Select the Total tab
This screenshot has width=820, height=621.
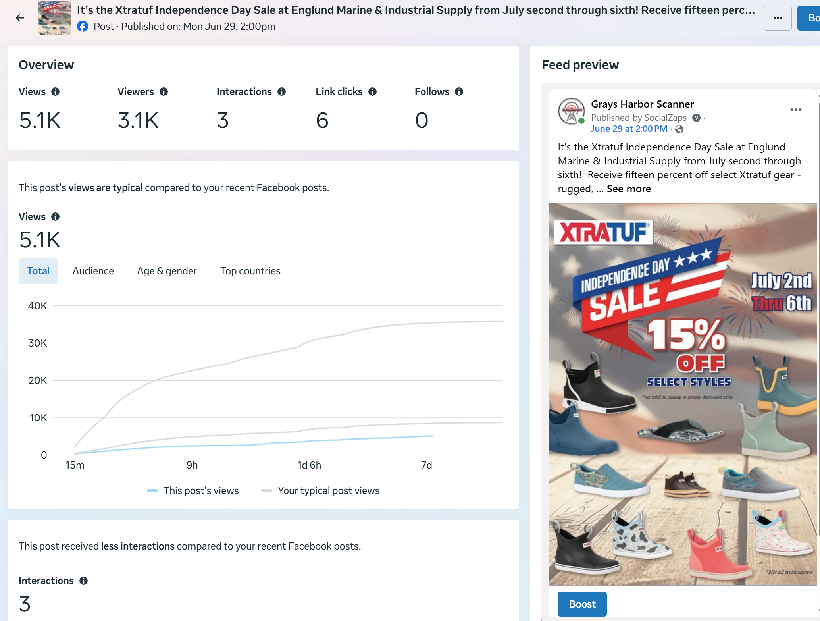coord(38,271)
